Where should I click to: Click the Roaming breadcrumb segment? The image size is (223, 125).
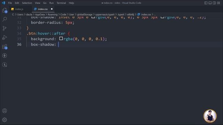coord(53,15)
